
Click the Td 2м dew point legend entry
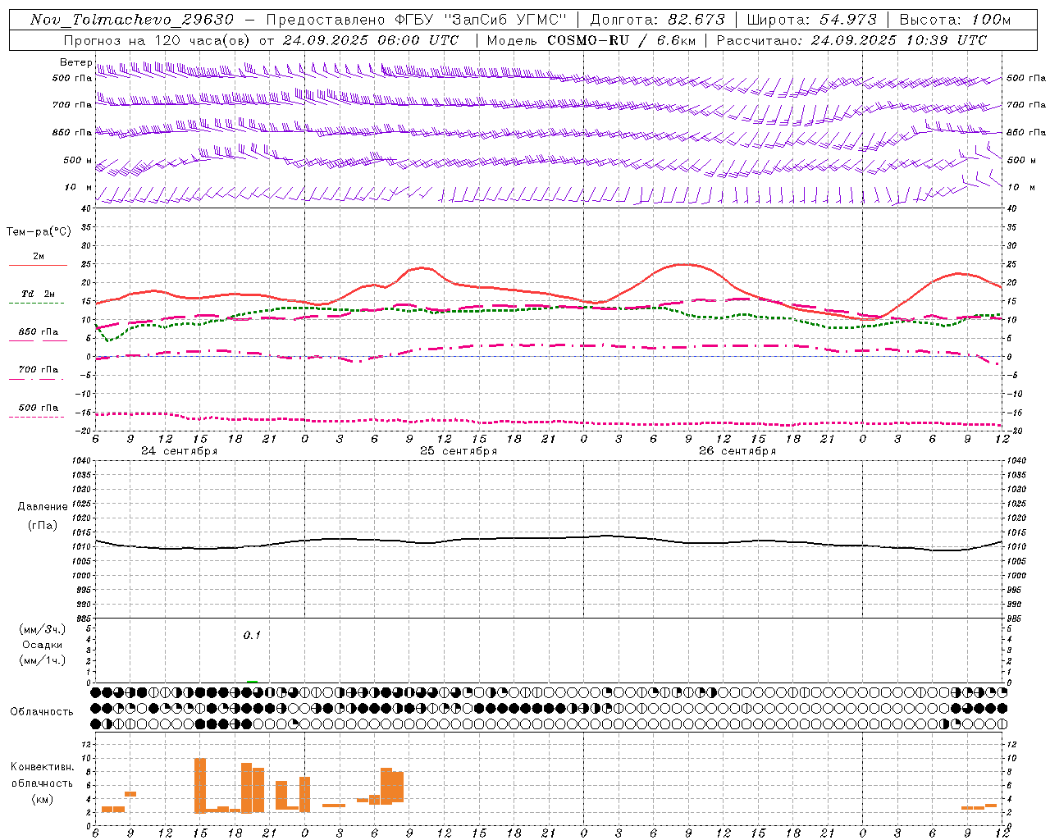click(x=38, y=294)
